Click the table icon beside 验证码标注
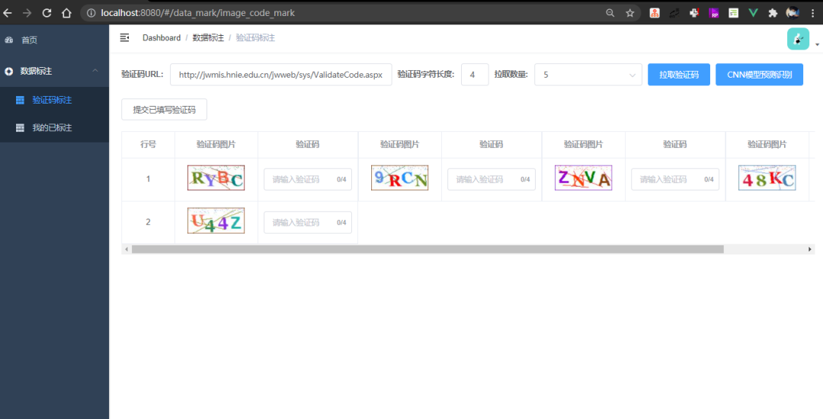 click(x=20, y=100)
